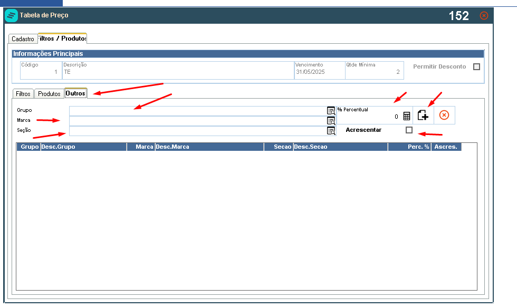Viewport: 517px width, 308px height.
Task: Open the Produtos sub-tab
Action: (x=49, y=94)
